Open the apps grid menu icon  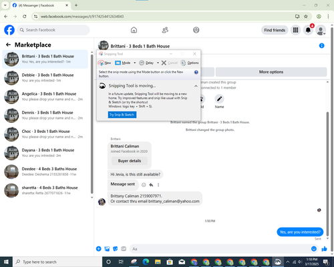tap(295, 30)
